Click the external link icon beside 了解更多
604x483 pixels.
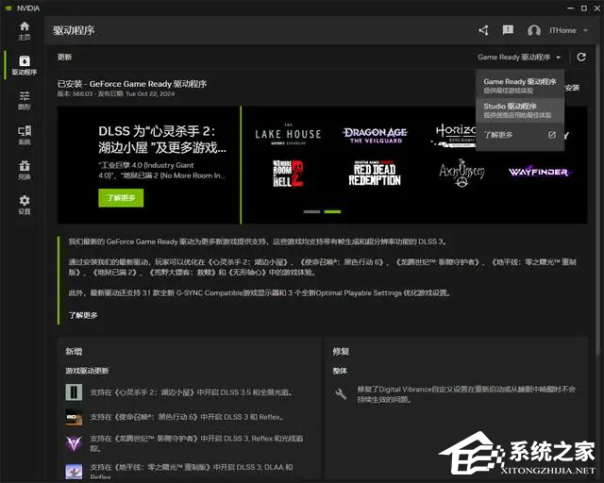click(x=552, y=135)
